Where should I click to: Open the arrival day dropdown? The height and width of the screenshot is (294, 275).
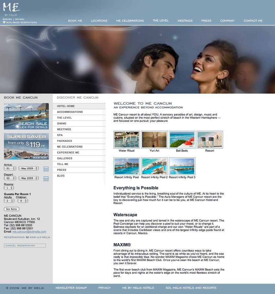tap(10, 168)
